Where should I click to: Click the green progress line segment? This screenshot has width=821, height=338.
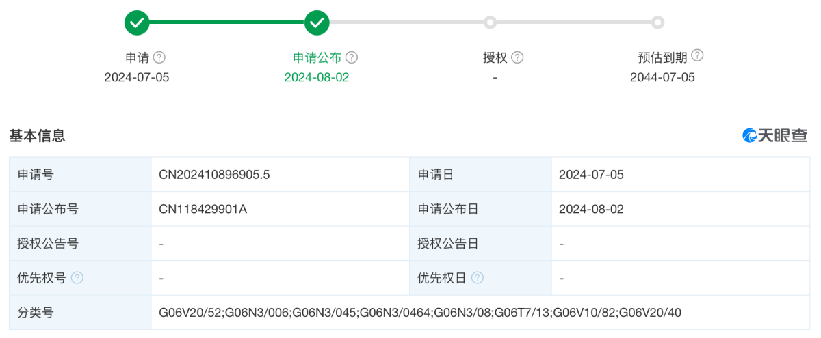pos(226,23)
